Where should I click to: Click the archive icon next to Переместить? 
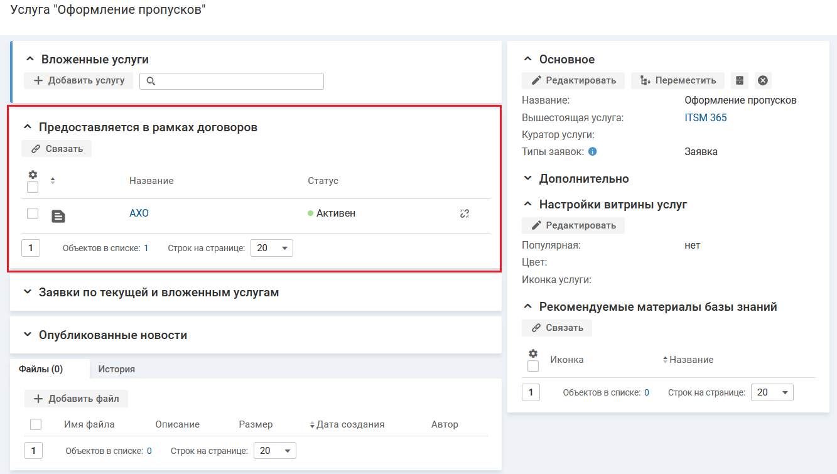tap(740, 80)
